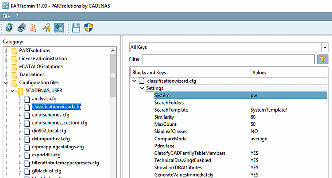Click the glblacklist.cfg file icon
The height and width of the screenshot is (178, 332).
[x=27, y=171]
